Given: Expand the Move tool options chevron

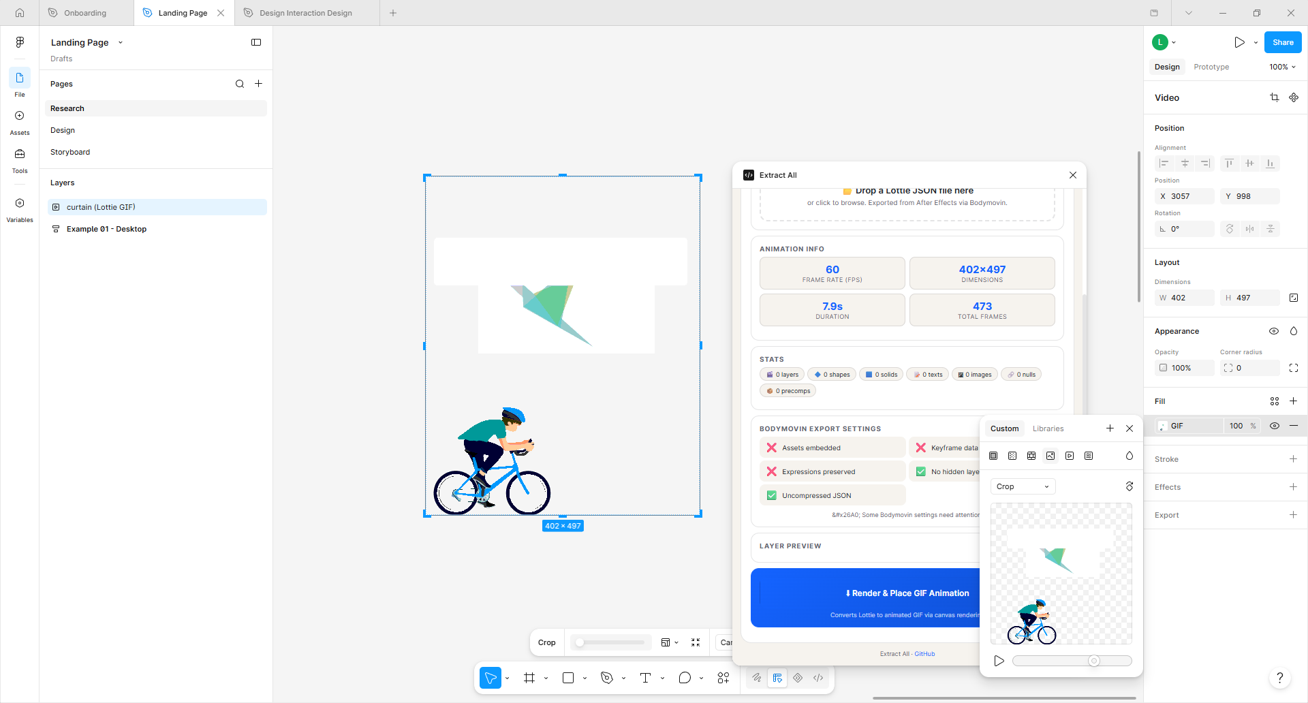Looking at the screenshot, I should point(508,678).
